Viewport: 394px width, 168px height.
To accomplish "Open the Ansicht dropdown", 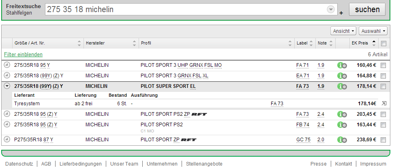I will point(344,31).
